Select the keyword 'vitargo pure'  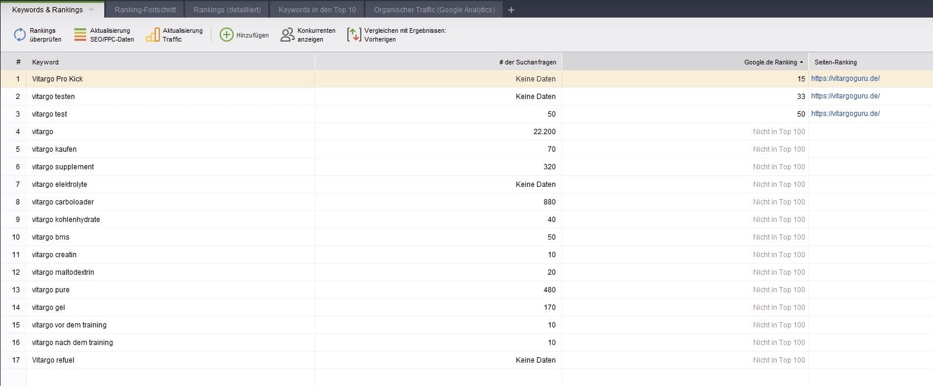[50, 290]
